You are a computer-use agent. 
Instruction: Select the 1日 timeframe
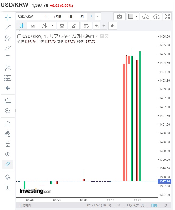(x=70, y=16)
